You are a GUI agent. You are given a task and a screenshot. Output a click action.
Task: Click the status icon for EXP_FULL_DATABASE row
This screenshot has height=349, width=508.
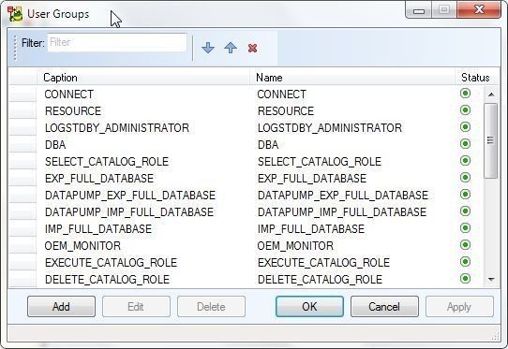(465, 178)
